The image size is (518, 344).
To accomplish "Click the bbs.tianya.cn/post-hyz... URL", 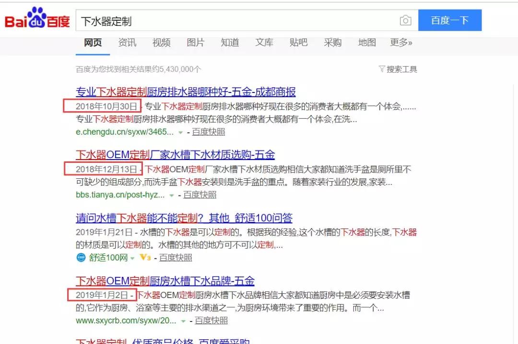I will coord(120,195).
